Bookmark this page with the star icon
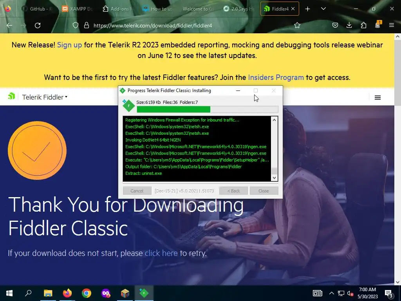Viewport: 401px width, 301px height. pyautogui.click(x=297, y=25)
